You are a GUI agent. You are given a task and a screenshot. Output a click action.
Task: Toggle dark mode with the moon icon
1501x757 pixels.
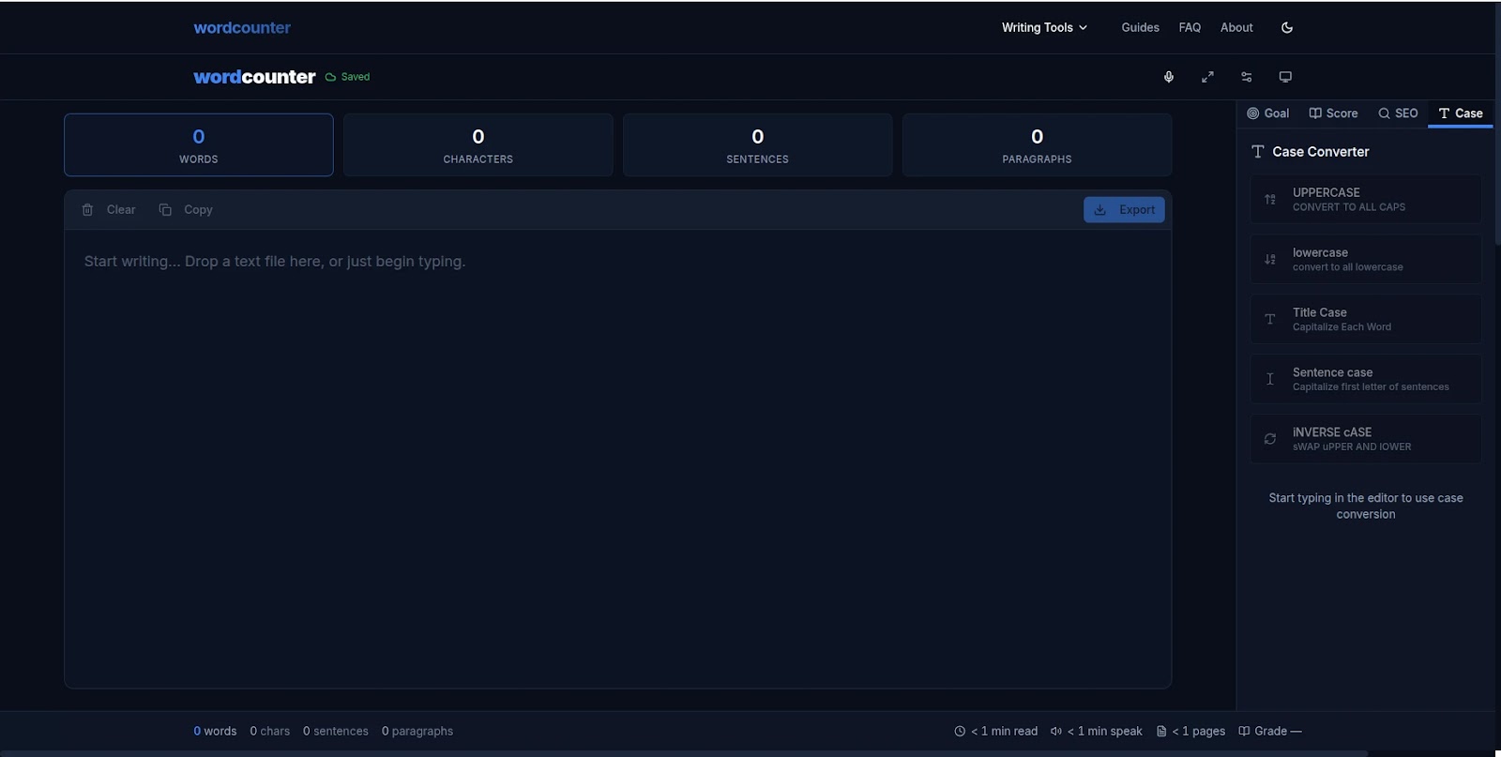1287,28
